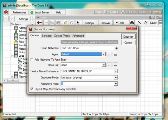Enable Add Networks To Auto Scan checkbox
This screenshot has width=168, height=120.
(32, 59)
